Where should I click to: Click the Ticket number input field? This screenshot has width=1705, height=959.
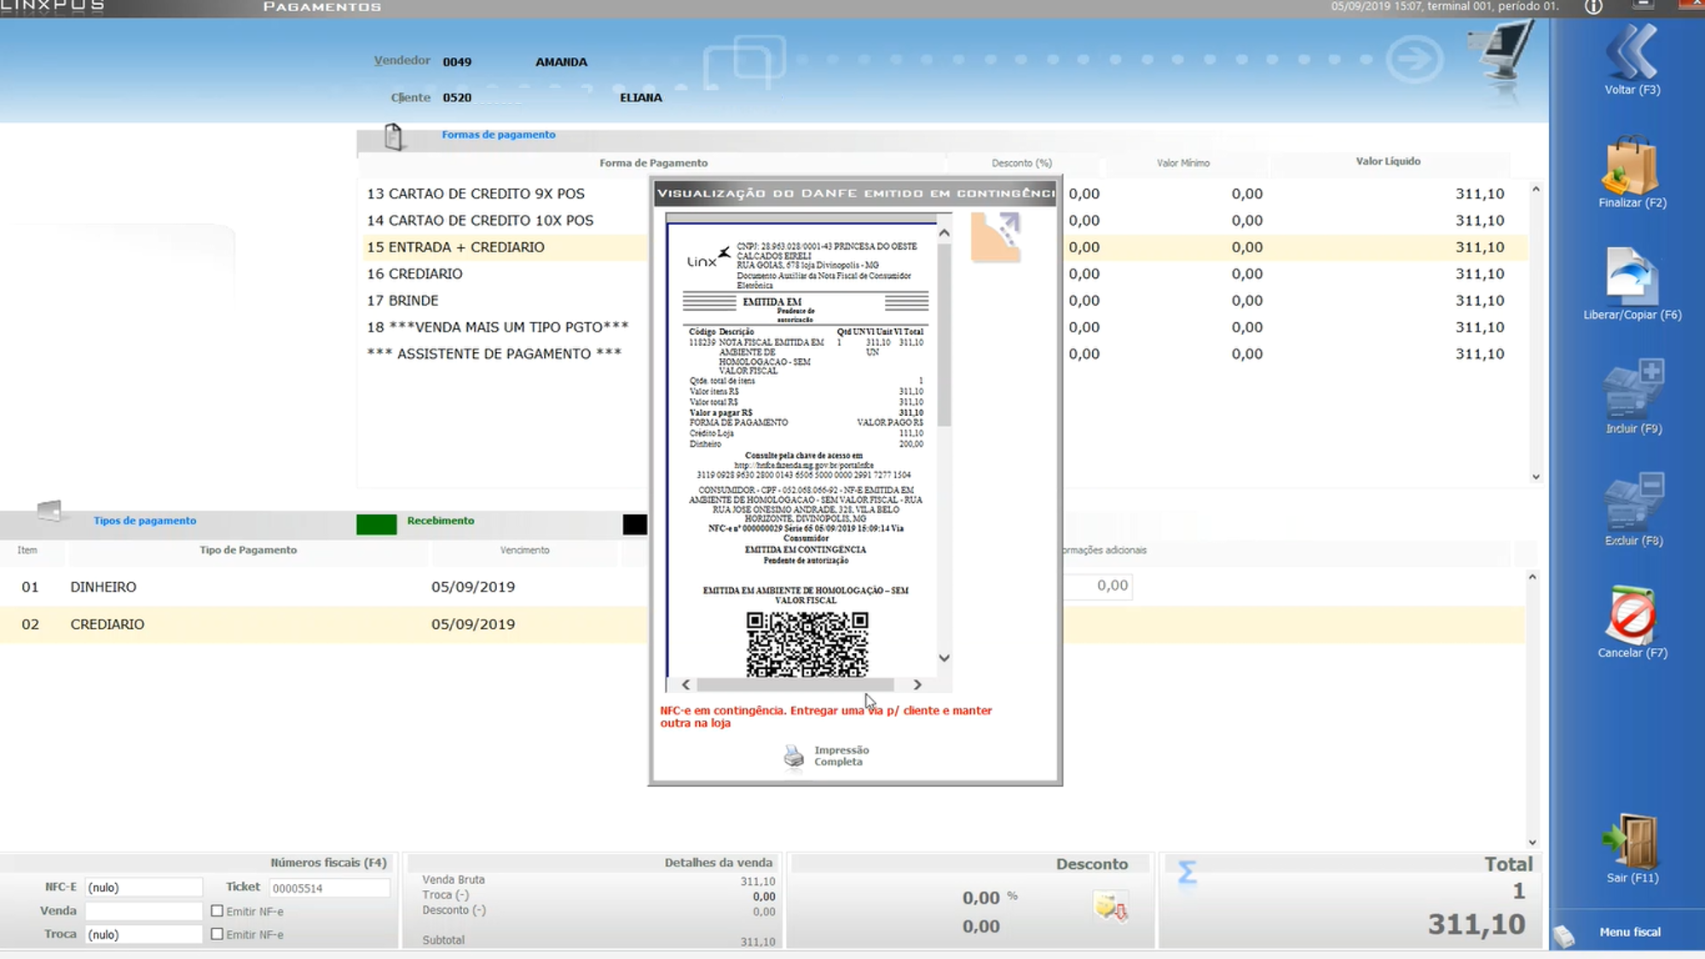click(x=328, y=888)
